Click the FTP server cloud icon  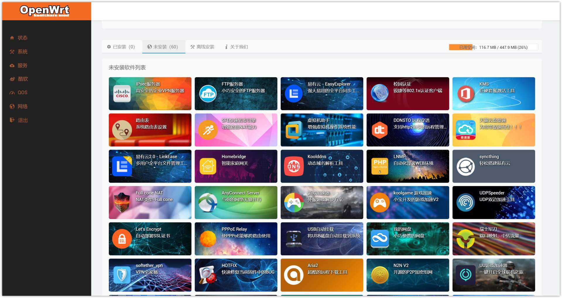pos(208,94)
